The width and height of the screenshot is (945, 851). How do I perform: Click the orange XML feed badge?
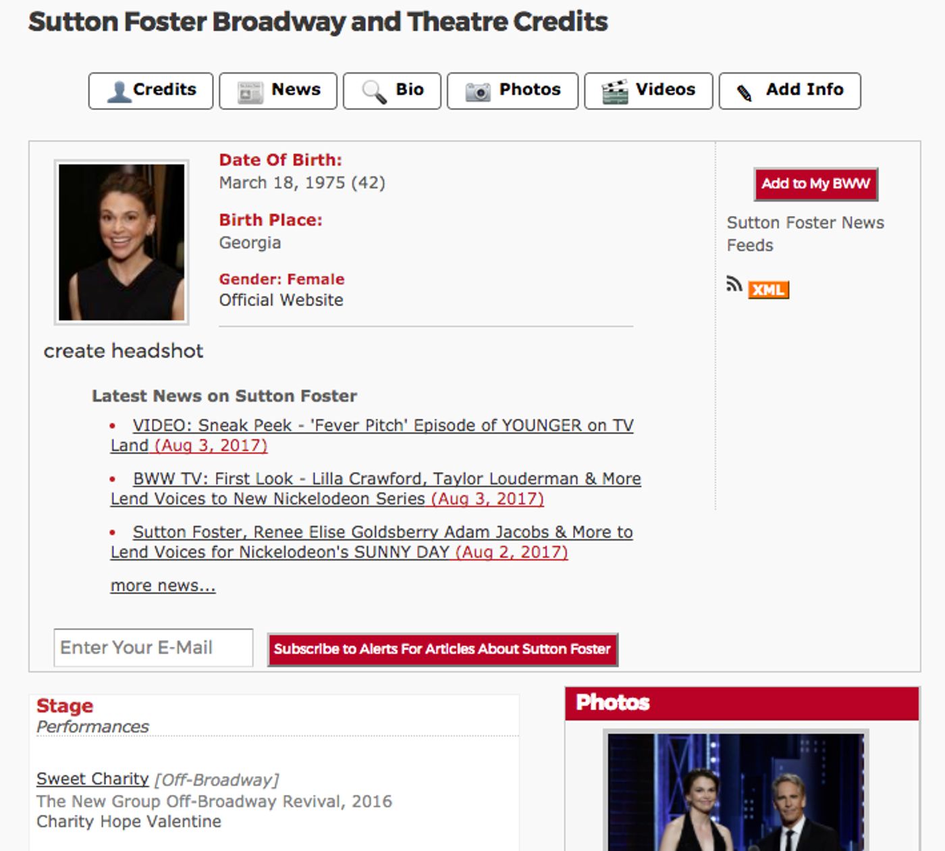(x=768, y=289)
